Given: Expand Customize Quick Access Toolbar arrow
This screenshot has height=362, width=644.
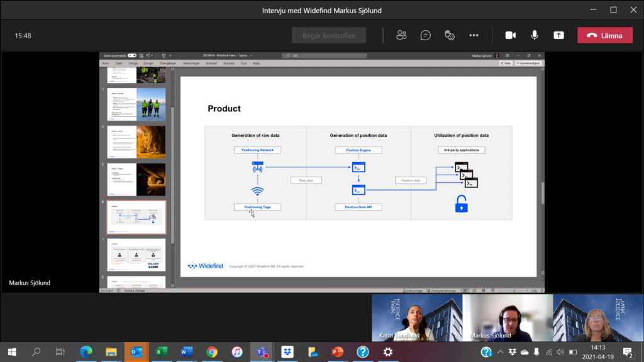Looking at the screenshot, I should (170, 55).
